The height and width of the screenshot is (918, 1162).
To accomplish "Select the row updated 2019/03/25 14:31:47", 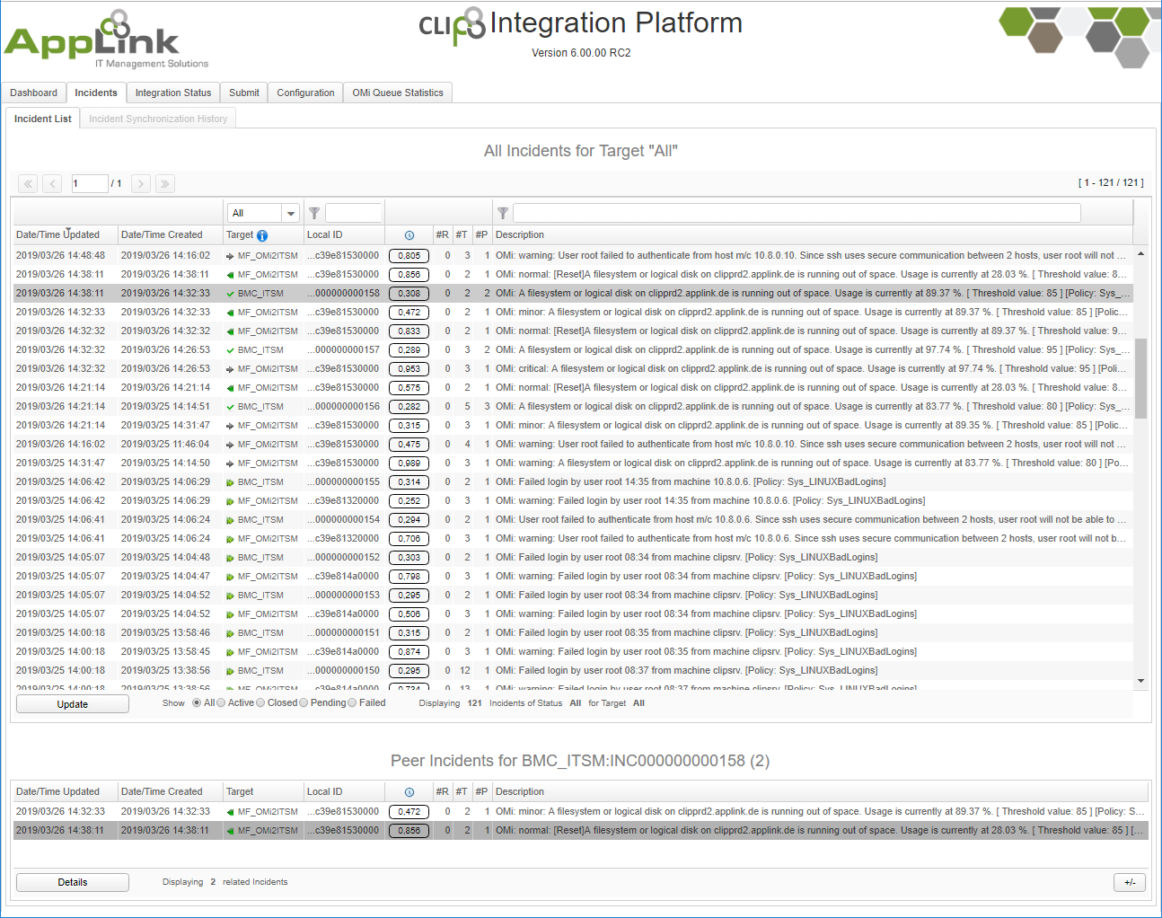I will coord(572,463).
